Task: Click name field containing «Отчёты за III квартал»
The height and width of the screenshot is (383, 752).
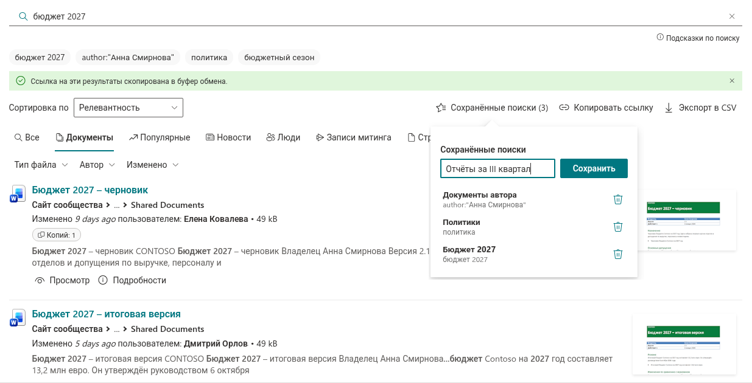Action: (x=497, y=168)
